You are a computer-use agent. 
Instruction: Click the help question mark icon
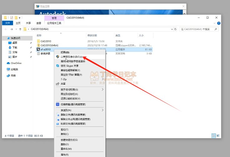coord(219,23)
